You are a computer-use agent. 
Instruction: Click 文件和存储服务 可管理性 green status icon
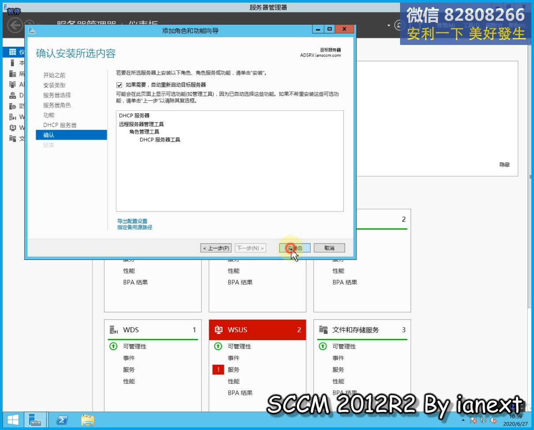tap(323, 347)
